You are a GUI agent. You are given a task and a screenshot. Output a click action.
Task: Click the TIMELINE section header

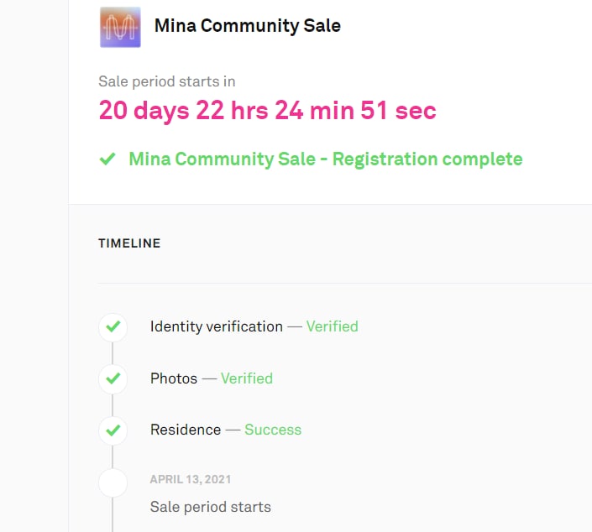tap(129, 243)
